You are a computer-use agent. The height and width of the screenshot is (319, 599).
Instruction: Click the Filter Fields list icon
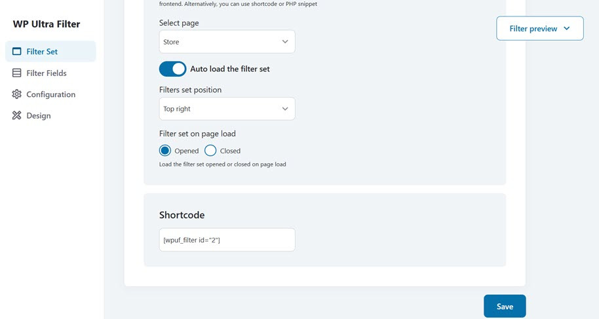17,73
